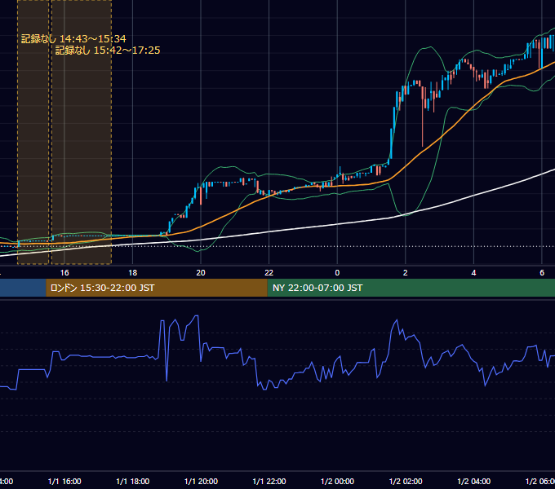Click the NY 22:00-07:00 JST session bar
Viewport: 555px width, 489px height.
[411, 288]
